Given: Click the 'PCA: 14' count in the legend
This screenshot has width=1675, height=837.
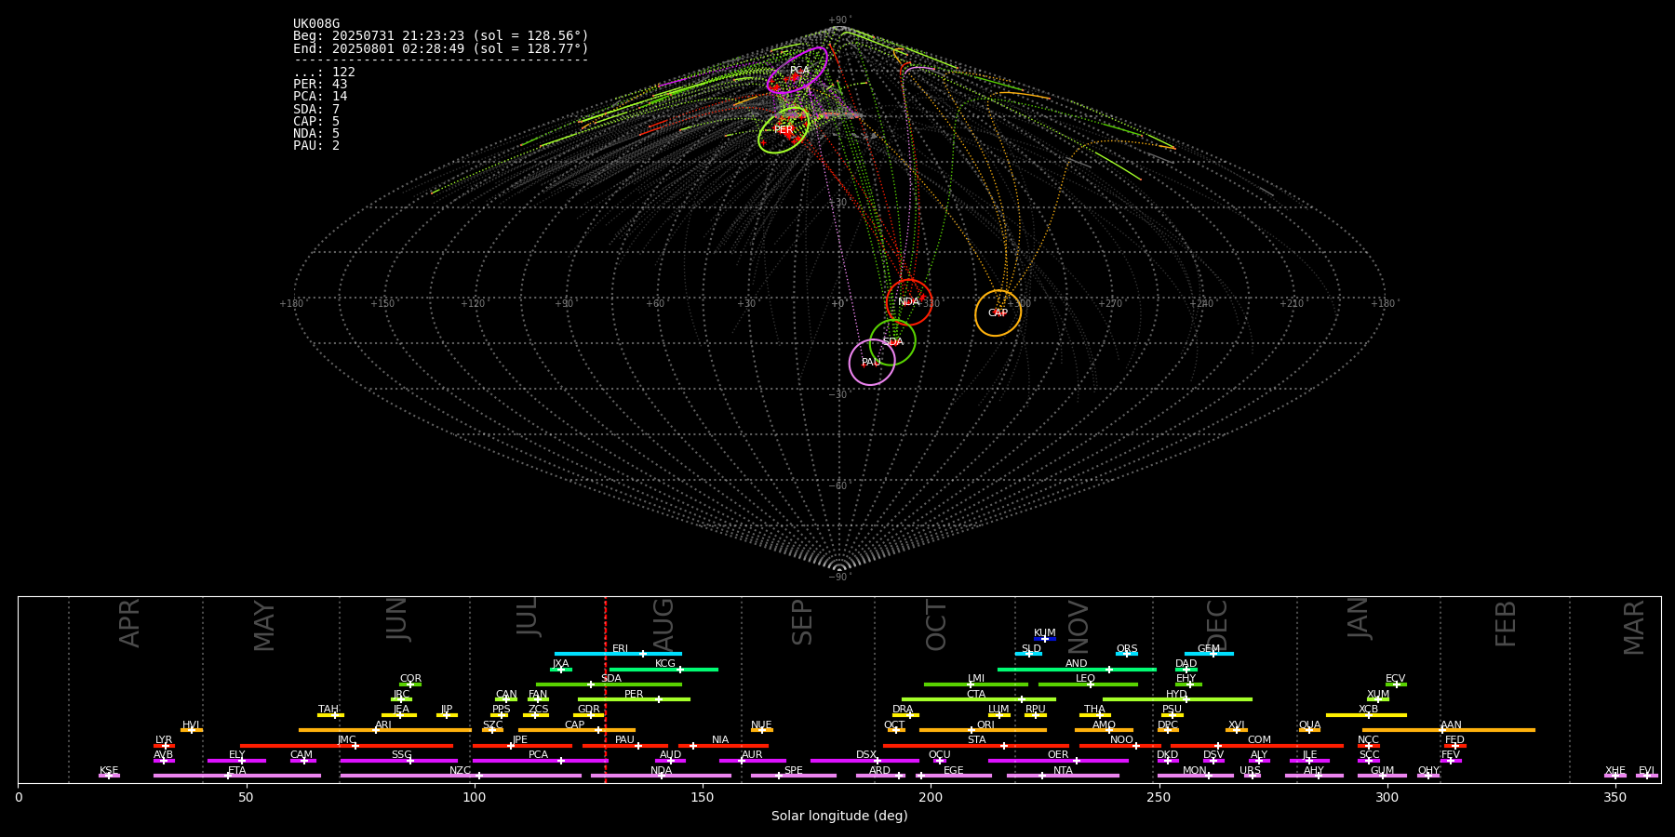Looking at the screenshot, I should pyautogui.click(x=320, y=97).
